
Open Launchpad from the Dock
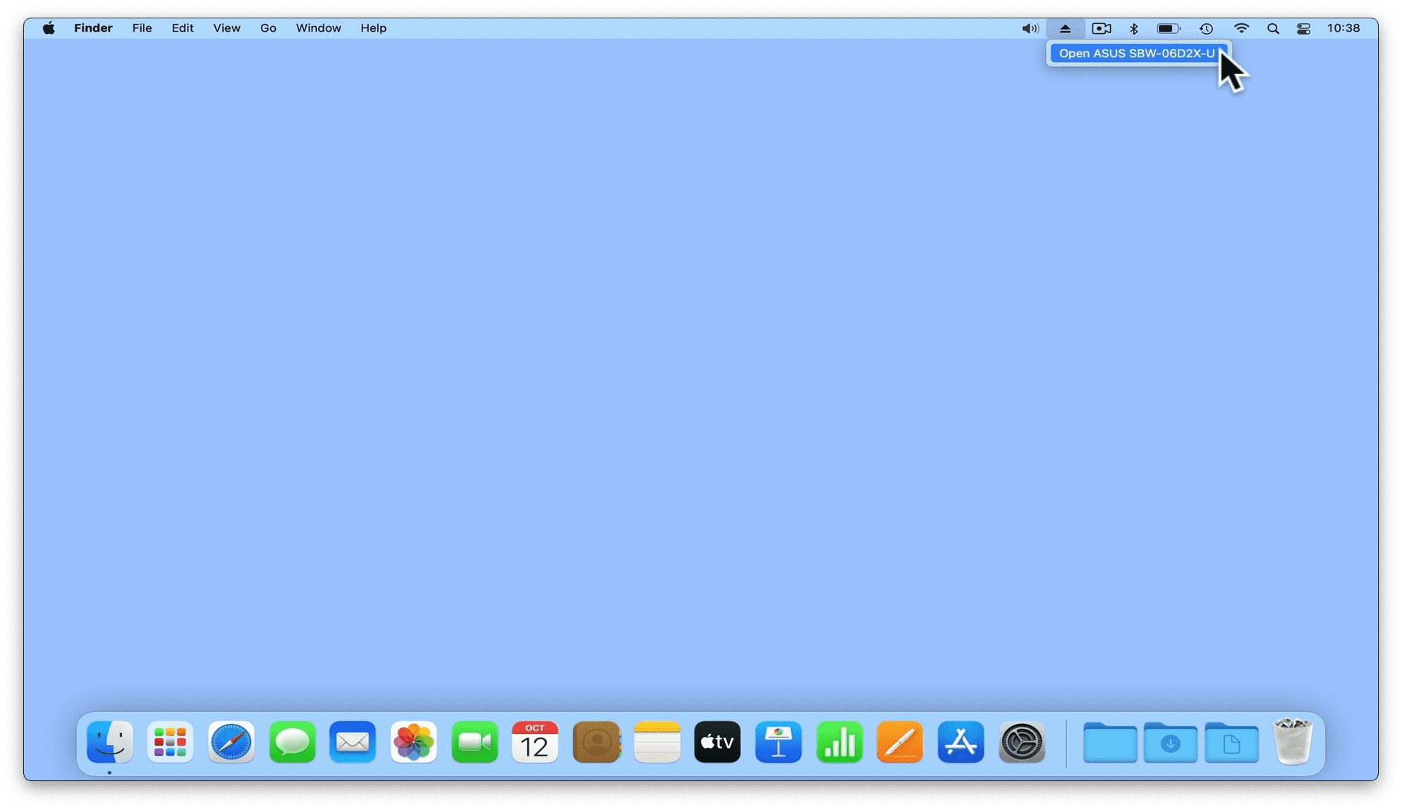click(x=170, y=742)
